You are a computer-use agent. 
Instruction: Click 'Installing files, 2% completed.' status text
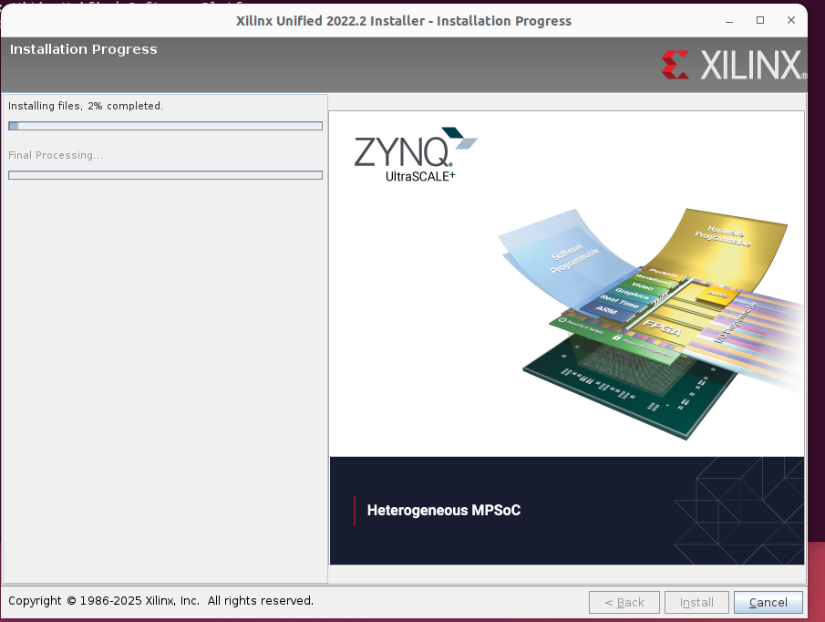[x=86, y=106]
